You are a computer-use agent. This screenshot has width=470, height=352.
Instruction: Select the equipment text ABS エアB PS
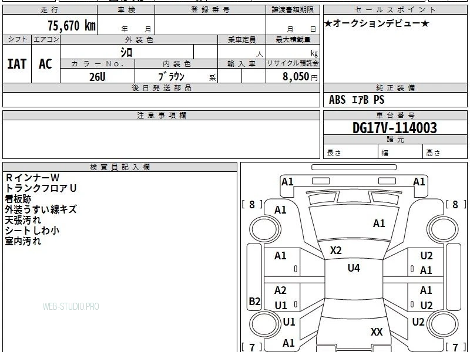point(357,100)
